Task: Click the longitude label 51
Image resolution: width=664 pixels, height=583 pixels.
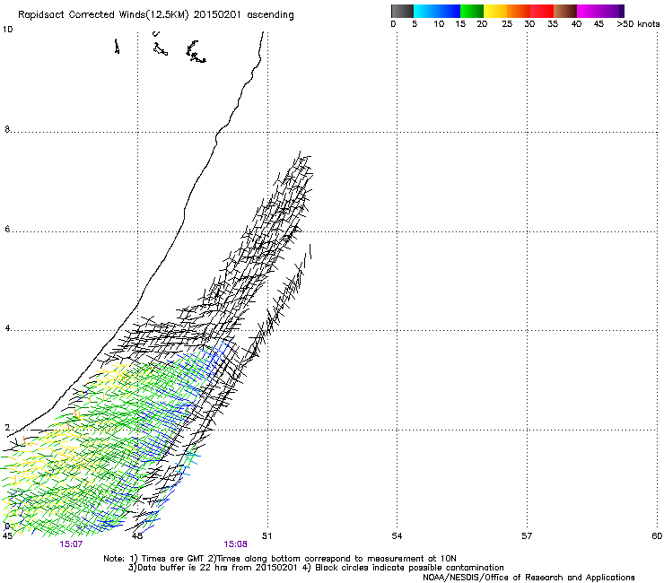Action: [266, 536]
